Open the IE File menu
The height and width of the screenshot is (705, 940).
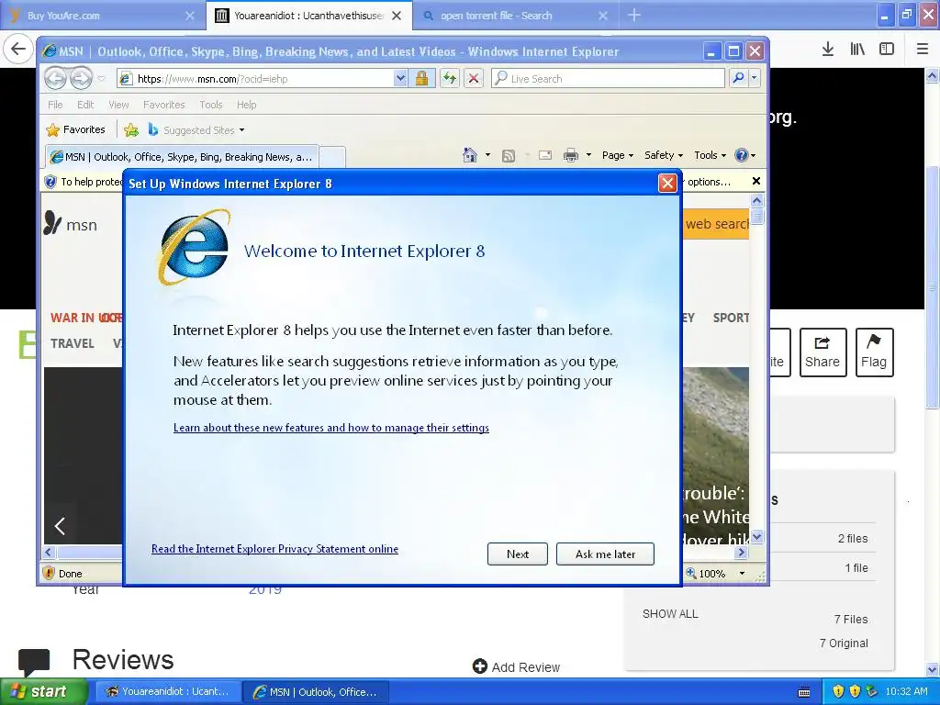[55, 105]
